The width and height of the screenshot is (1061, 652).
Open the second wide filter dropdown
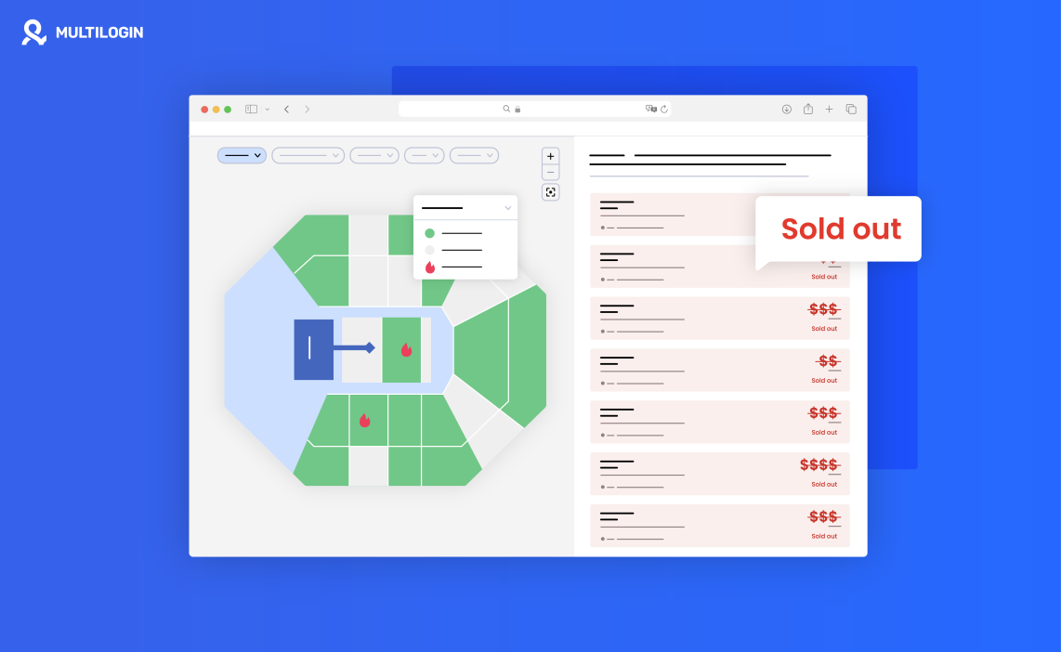(308, 155)
